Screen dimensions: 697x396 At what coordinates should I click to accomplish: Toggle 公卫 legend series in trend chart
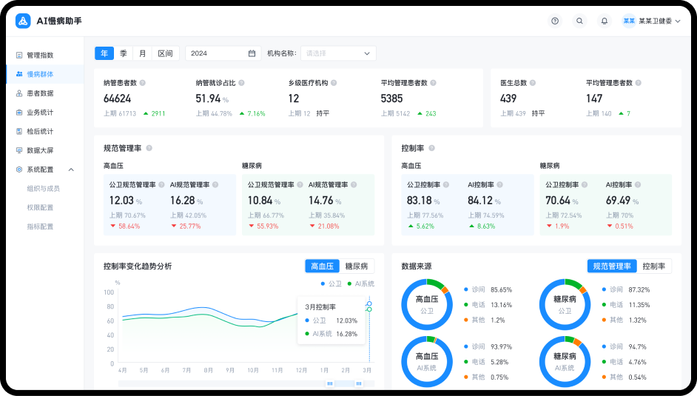coord(331,283)
